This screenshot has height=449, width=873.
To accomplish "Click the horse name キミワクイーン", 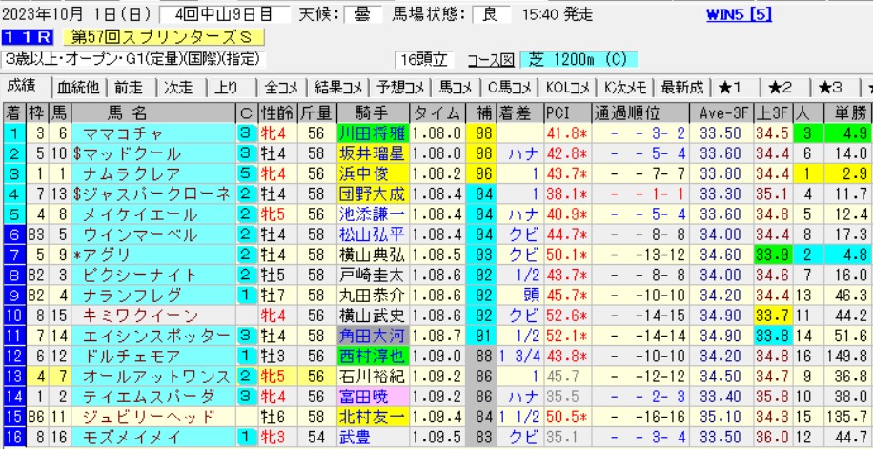I will click(128, 316).
